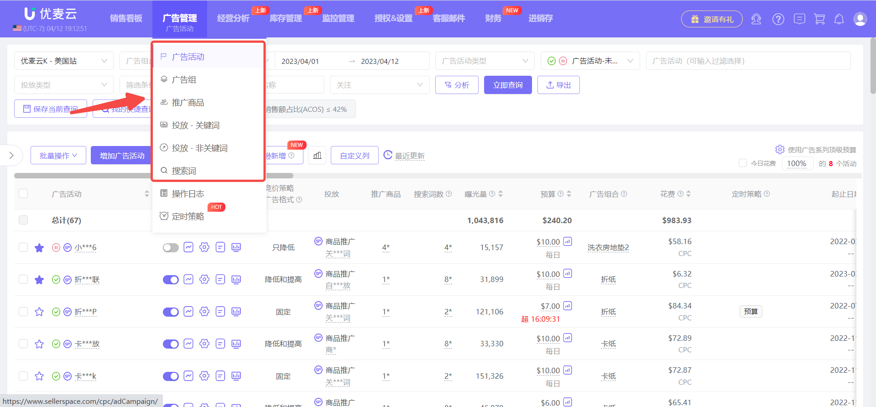Disable the 卡***放 campaign switch
Viewport: 876px width, 407px height.
tap(171, 344)
